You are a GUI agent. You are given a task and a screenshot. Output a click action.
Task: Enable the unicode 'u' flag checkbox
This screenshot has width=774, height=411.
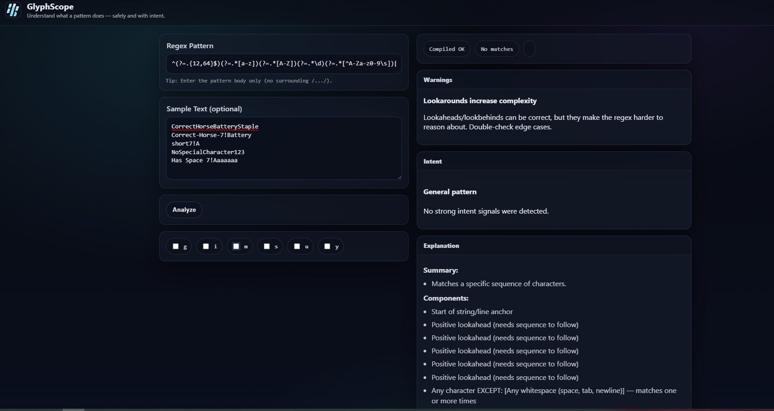(297, 246)
